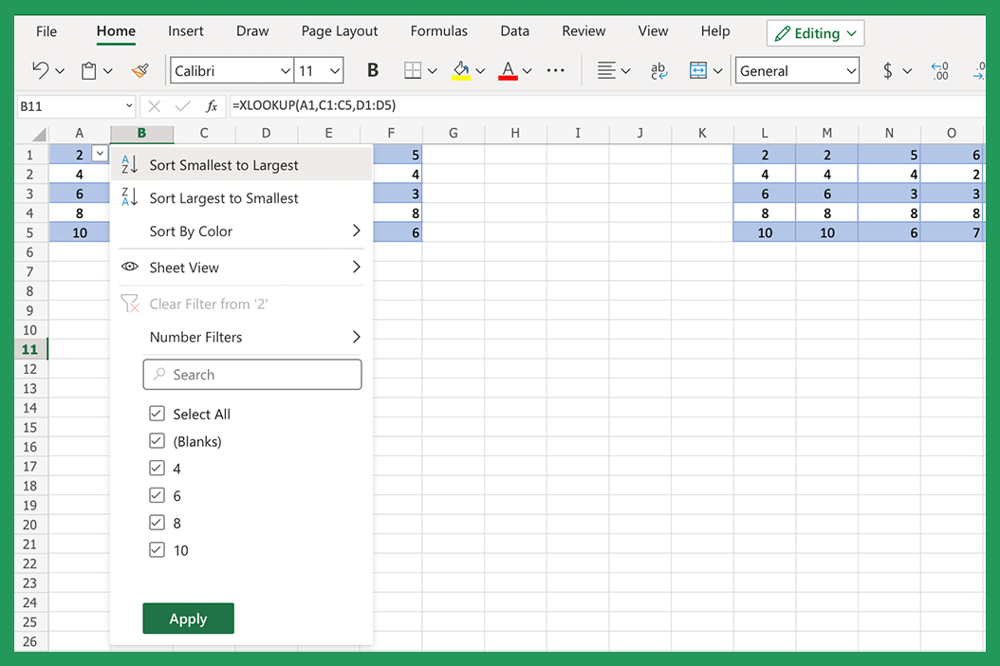1000x666 pixels.
Task: Select the Format Painter tool
Action: [x=140, y=70]
